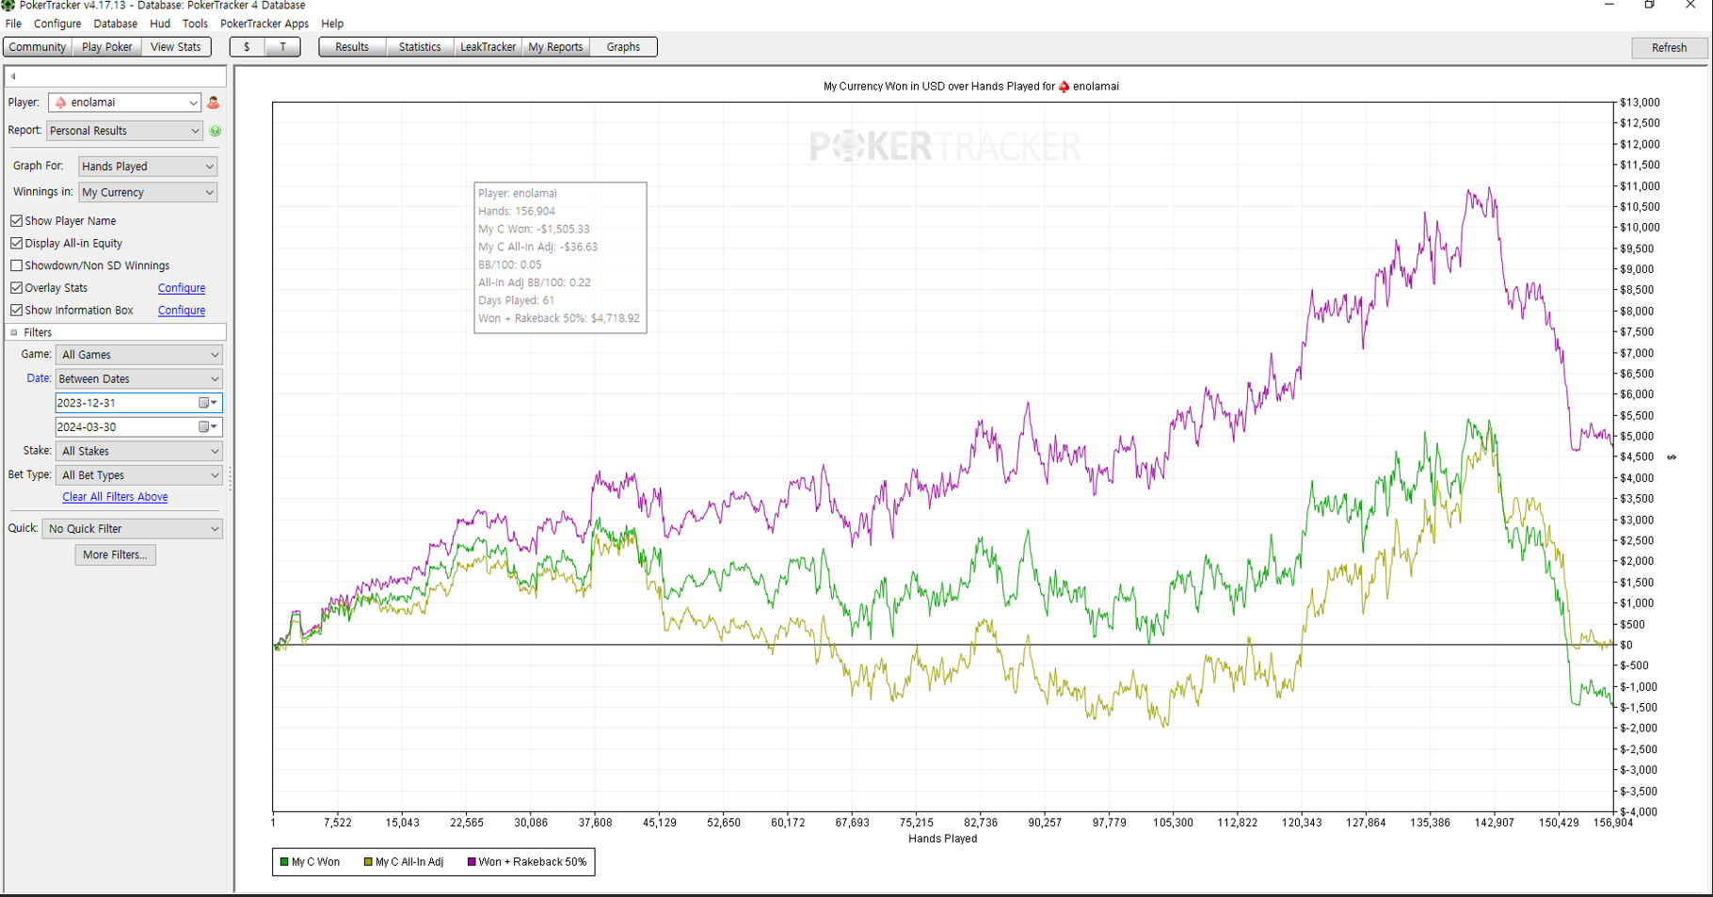Open the calendar picker for the 2023-12-31 date
The height and width of the screenshot is (897, 1713).
click(208, 403)
